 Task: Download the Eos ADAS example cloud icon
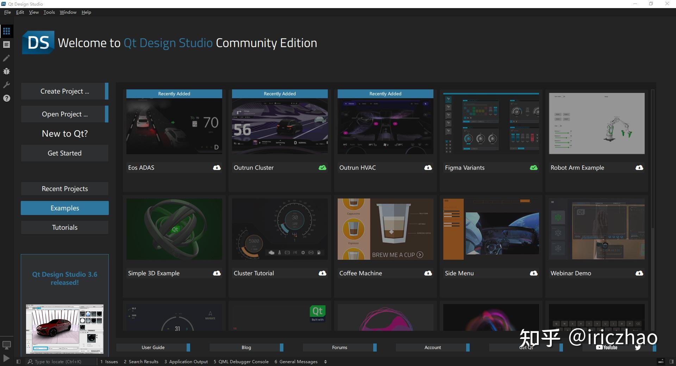(217, 168)
